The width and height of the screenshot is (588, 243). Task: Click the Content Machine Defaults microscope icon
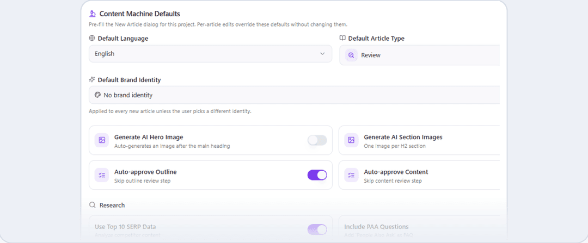tap(92, 14)
